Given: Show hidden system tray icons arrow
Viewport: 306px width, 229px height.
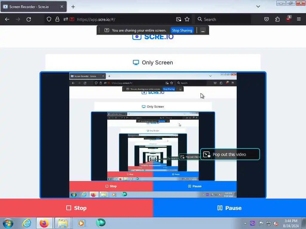Looking at the screenshot, I should click(x=245, y=223).
